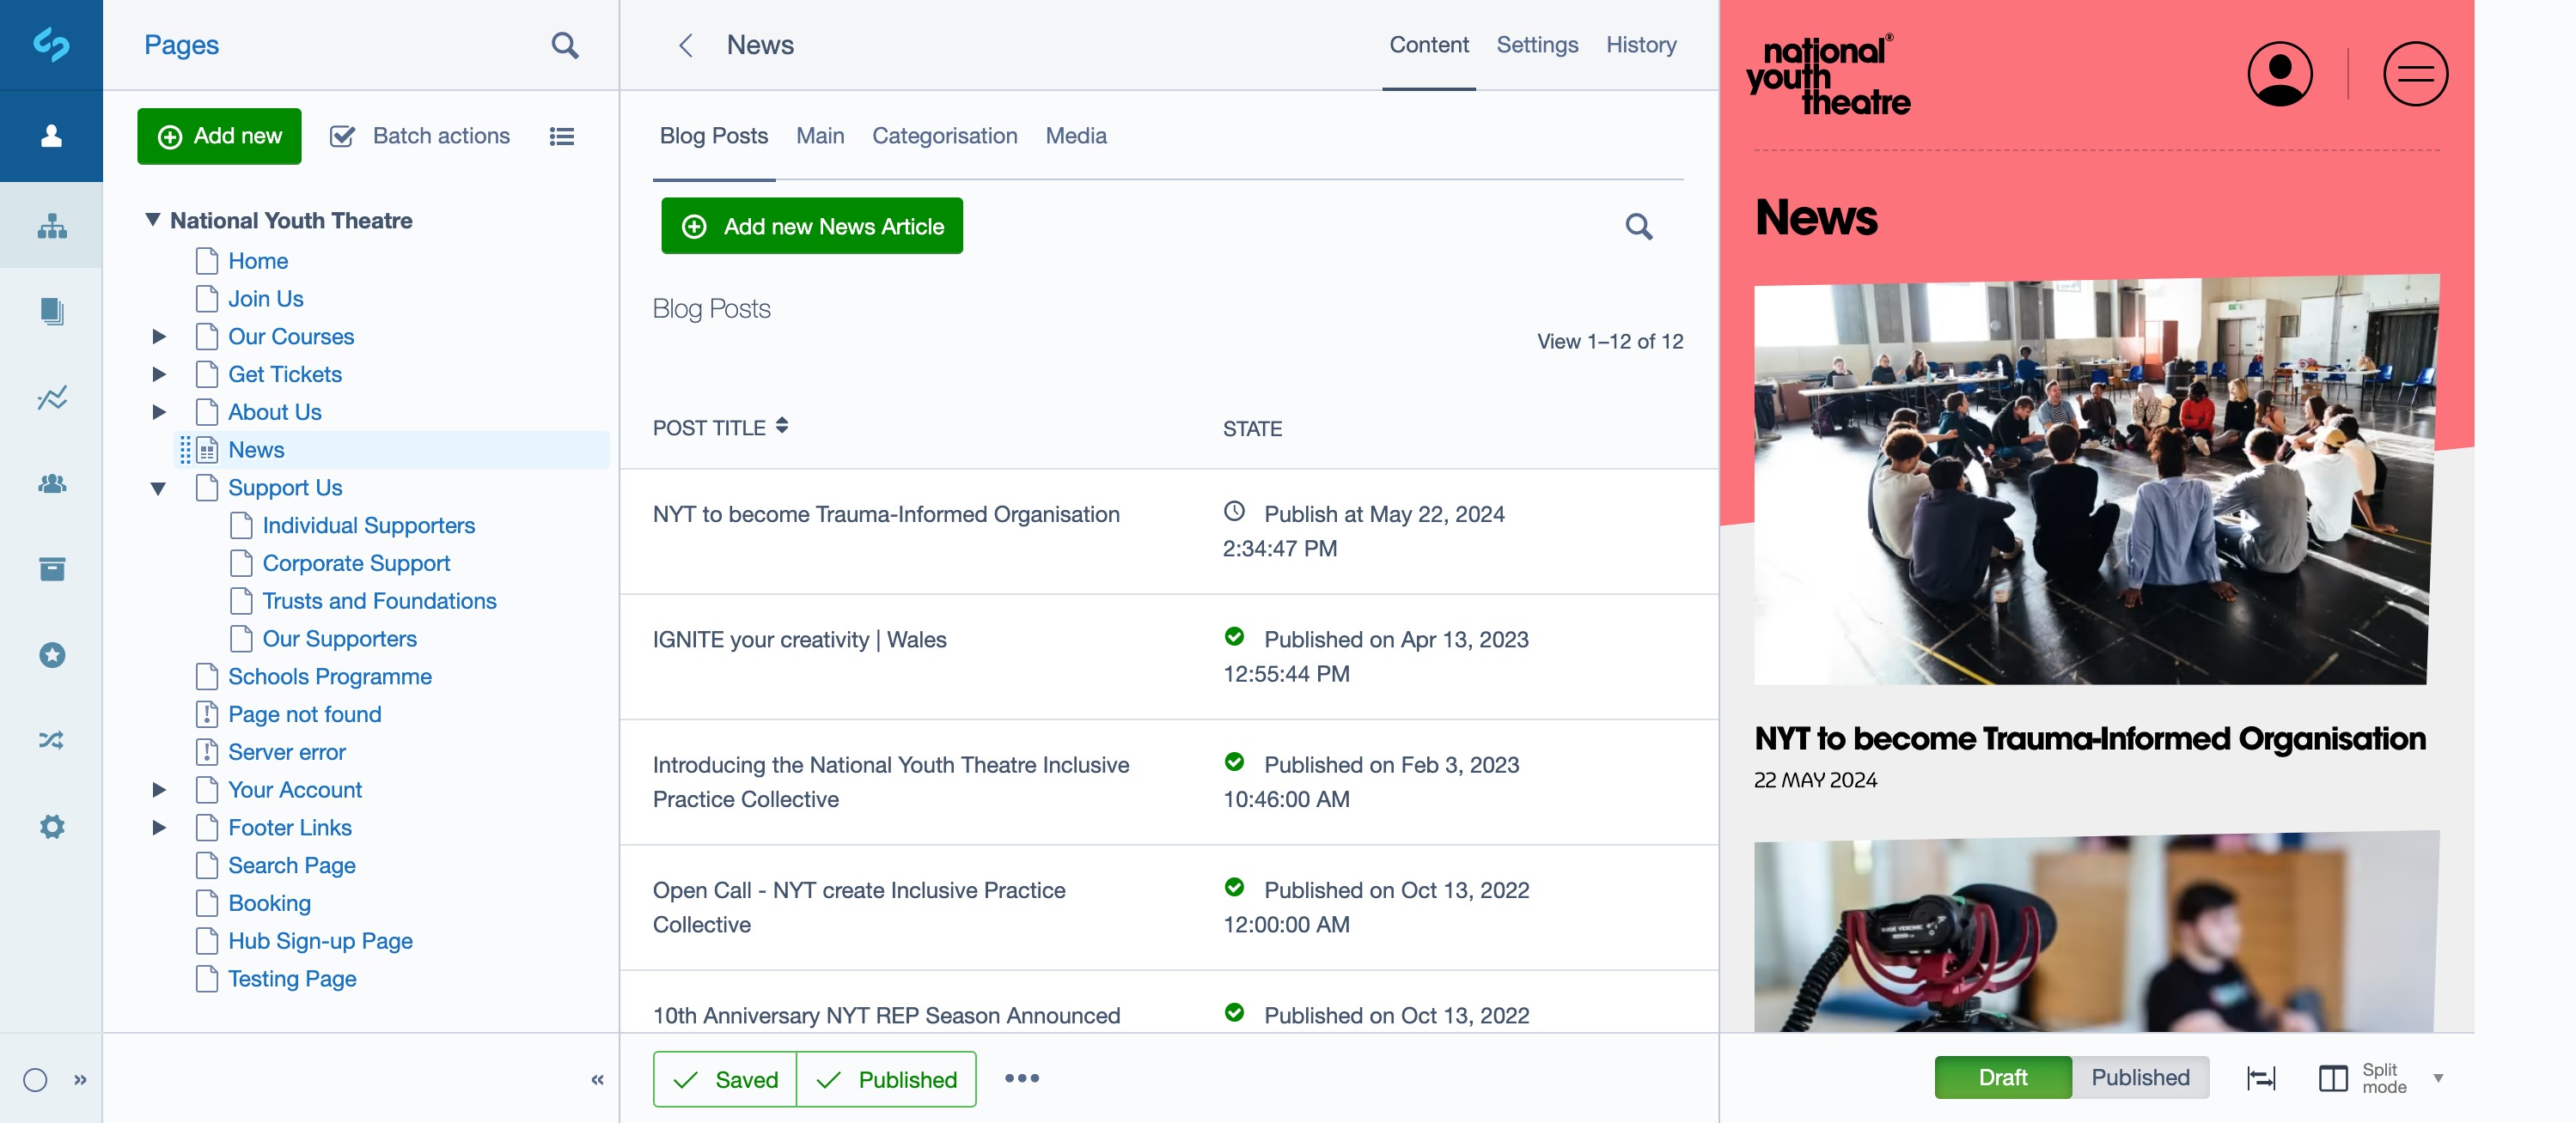Screen dimensions: 2576x1123
Task: Toggle Batch actions checkbox
Action: pos(342,136)
